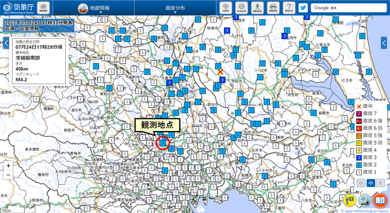Image resolution: width=390 pixels, height=213 pixels.
Task: Save the map with the IMAGE download button
Action: (x=257, y=8)
